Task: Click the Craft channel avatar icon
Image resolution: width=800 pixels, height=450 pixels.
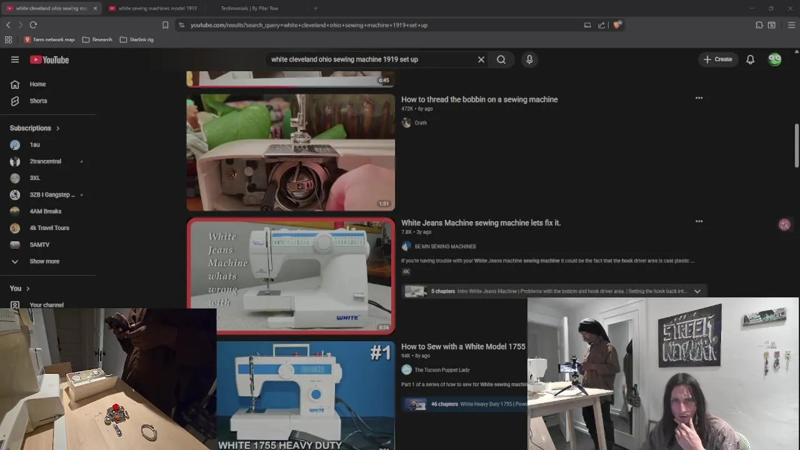Action: point(406,122)
